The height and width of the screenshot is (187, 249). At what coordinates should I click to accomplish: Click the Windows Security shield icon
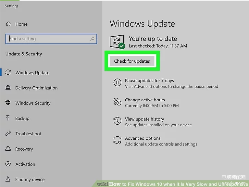click(8, 103)
